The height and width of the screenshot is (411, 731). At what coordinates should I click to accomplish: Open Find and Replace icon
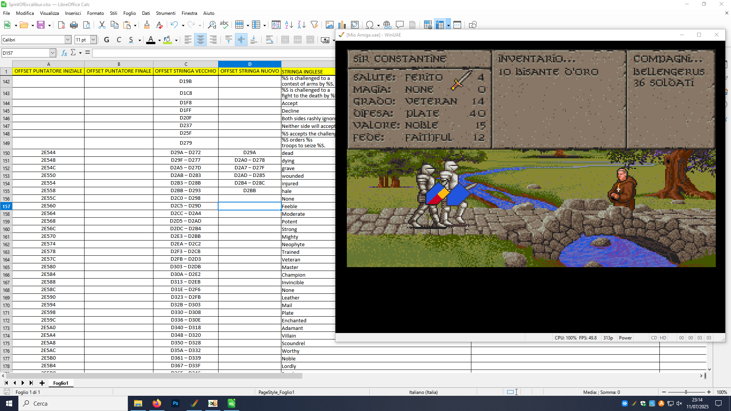[x=212, y=25]
